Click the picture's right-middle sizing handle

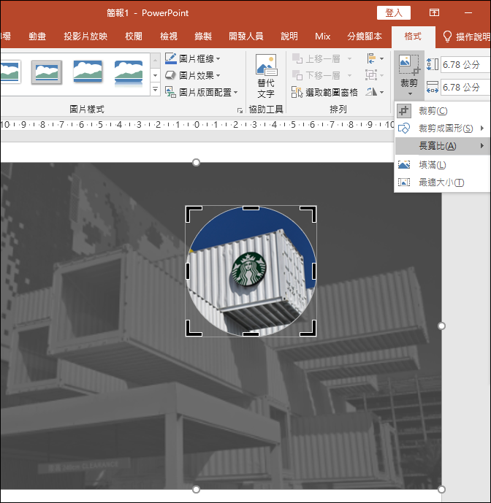(x=441, y=326)
